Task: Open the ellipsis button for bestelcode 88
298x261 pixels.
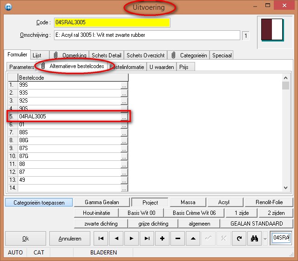Action: coord(124,165)
